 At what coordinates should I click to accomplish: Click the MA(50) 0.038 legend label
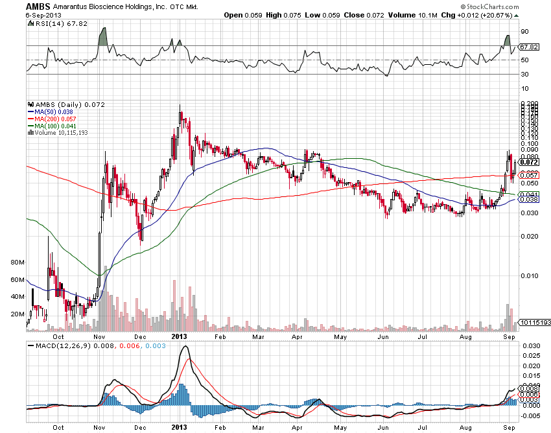pos(54,112)
